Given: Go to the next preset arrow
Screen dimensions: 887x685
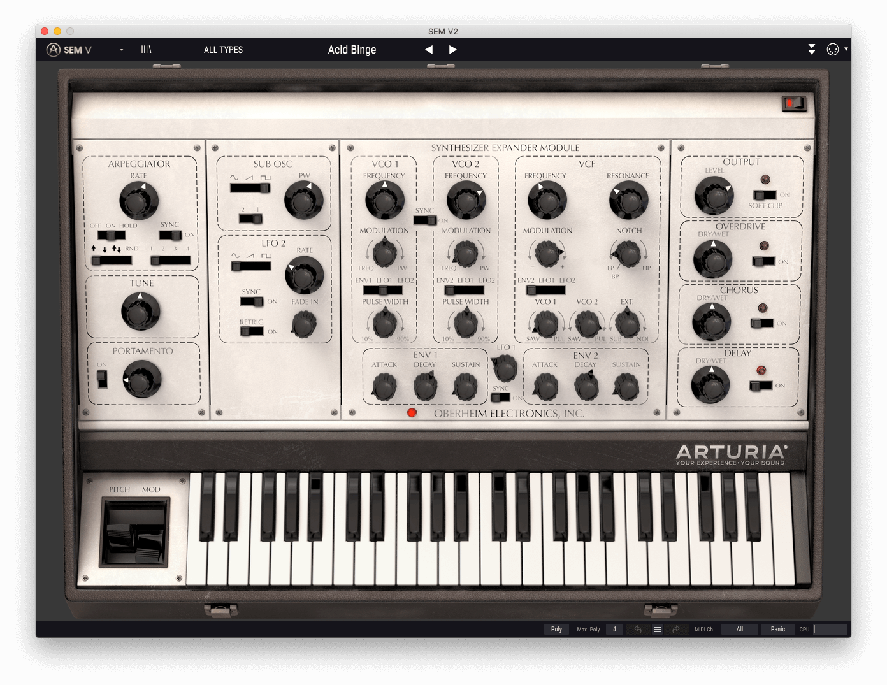Looking at the screenshot, I should pyautogui.click(x=452, y=50).
